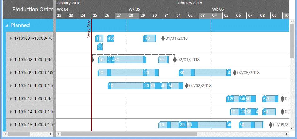Select operation 50 bar of order 1-101012
297x139 pixels.
[x=251, y=99]
